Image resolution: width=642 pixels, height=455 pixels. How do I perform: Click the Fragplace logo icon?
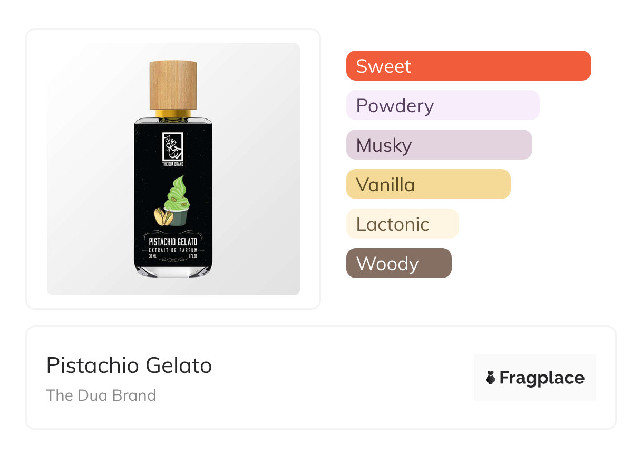(x=491, y=378)
